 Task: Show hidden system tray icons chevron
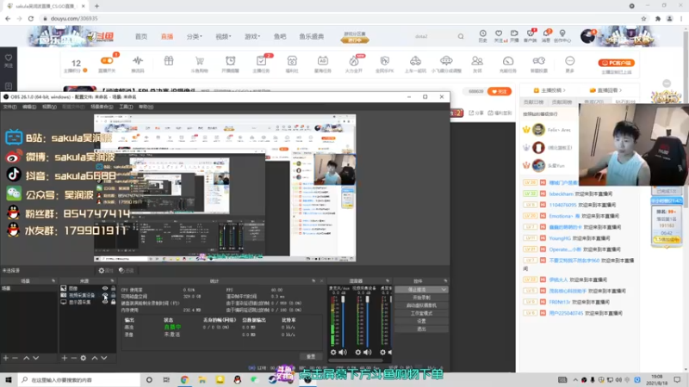(575, 379)
